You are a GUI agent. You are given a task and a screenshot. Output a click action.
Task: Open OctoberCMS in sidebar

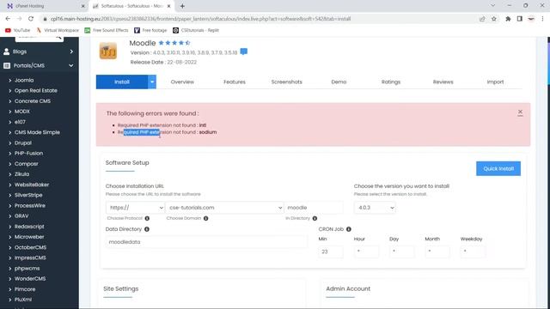coord(30,247)
